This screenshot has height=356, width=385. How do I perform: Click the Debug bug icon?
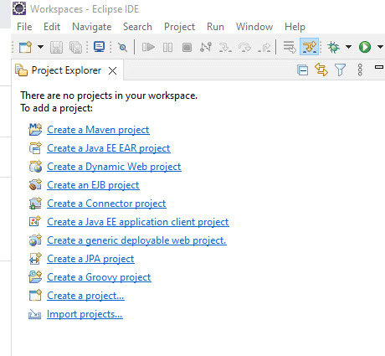click(x=333, y=47)
